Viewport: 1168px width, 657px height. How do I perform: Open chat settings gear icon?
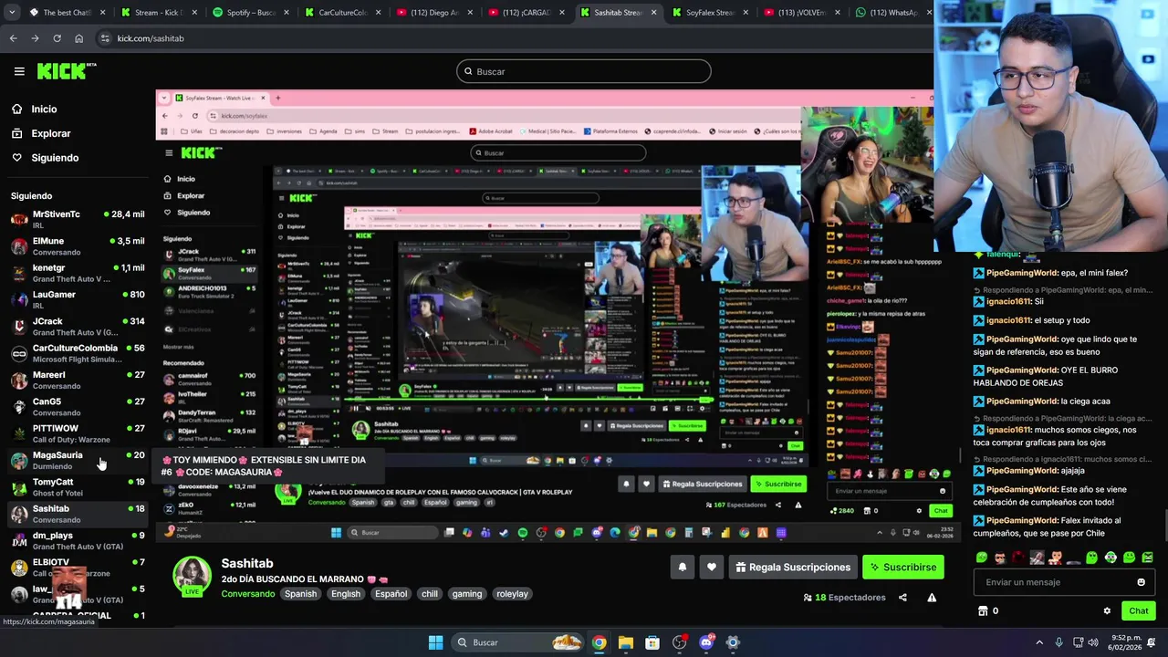click(x=1107, y=611)
